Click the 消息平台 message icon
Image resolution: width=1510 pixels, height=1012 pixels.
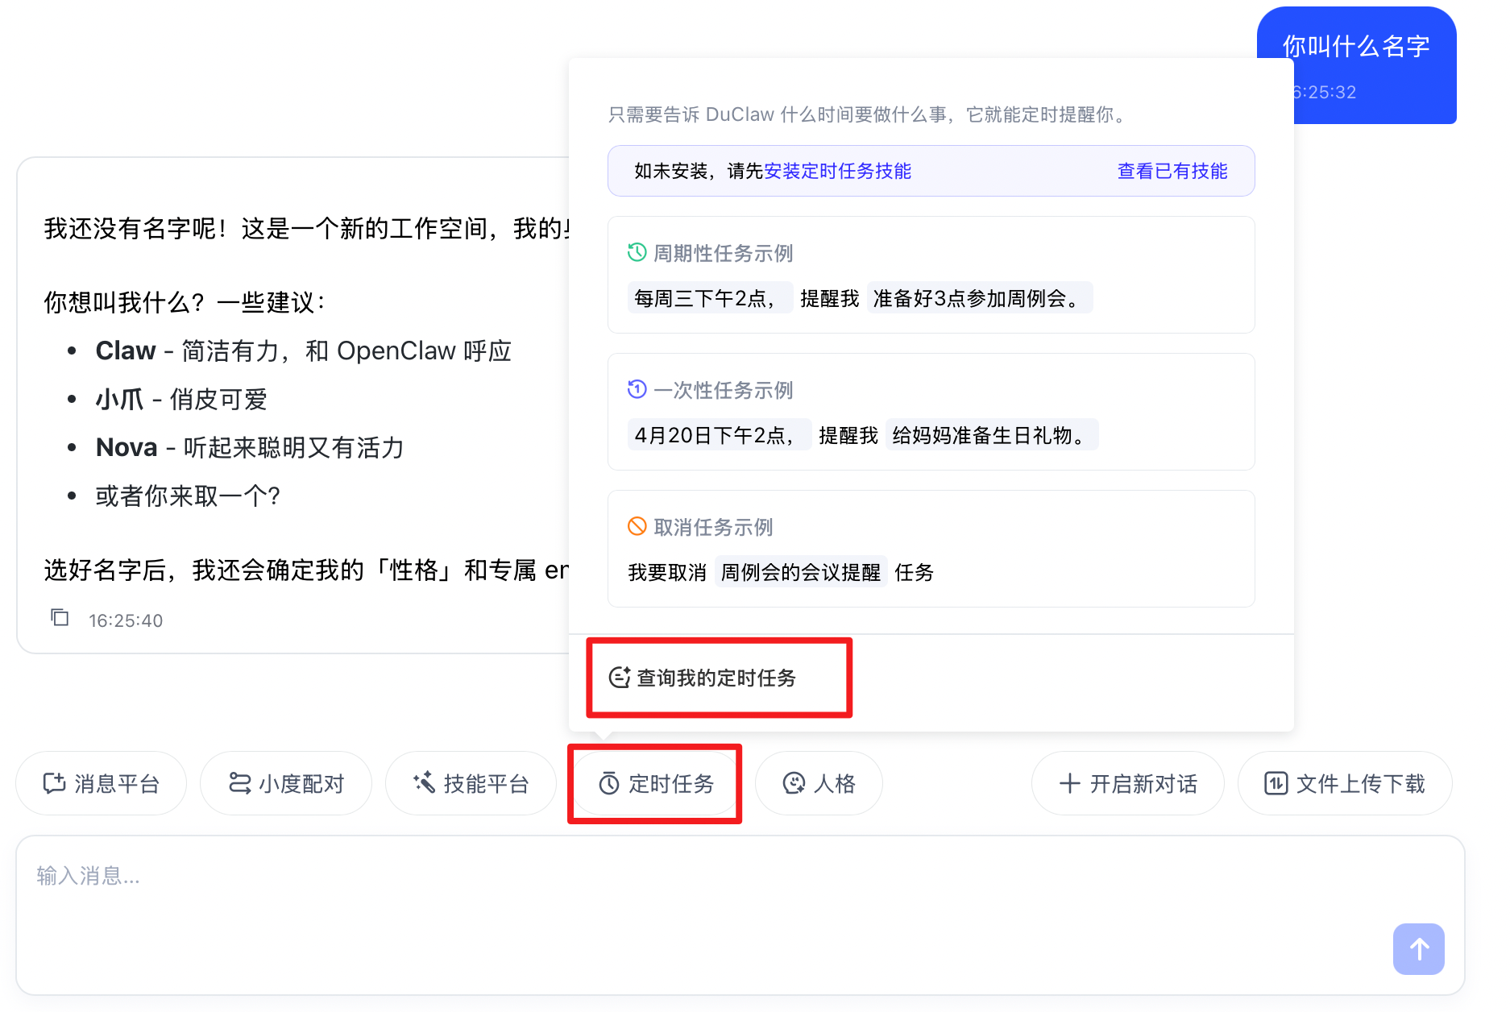click(x=54, y=784)
